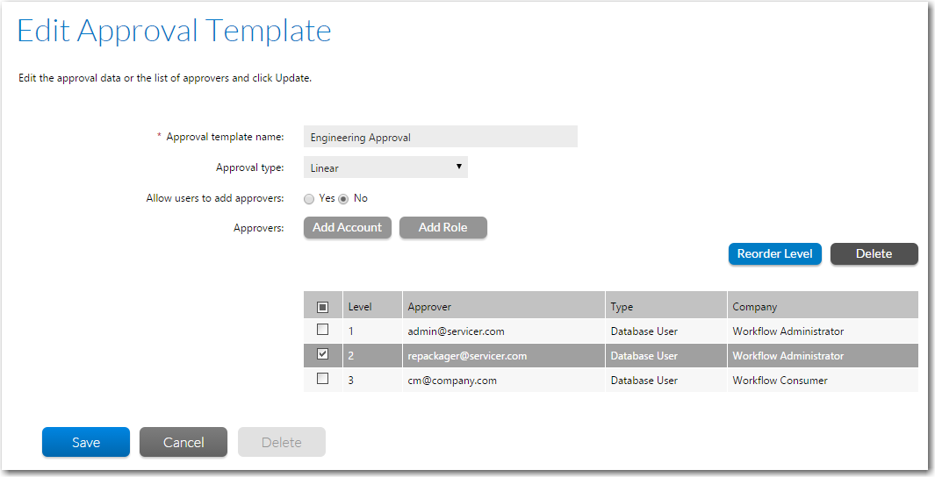935x477 pixels.
Task: Check the box for cm@company.com
Action: click(x=322, y=380)
